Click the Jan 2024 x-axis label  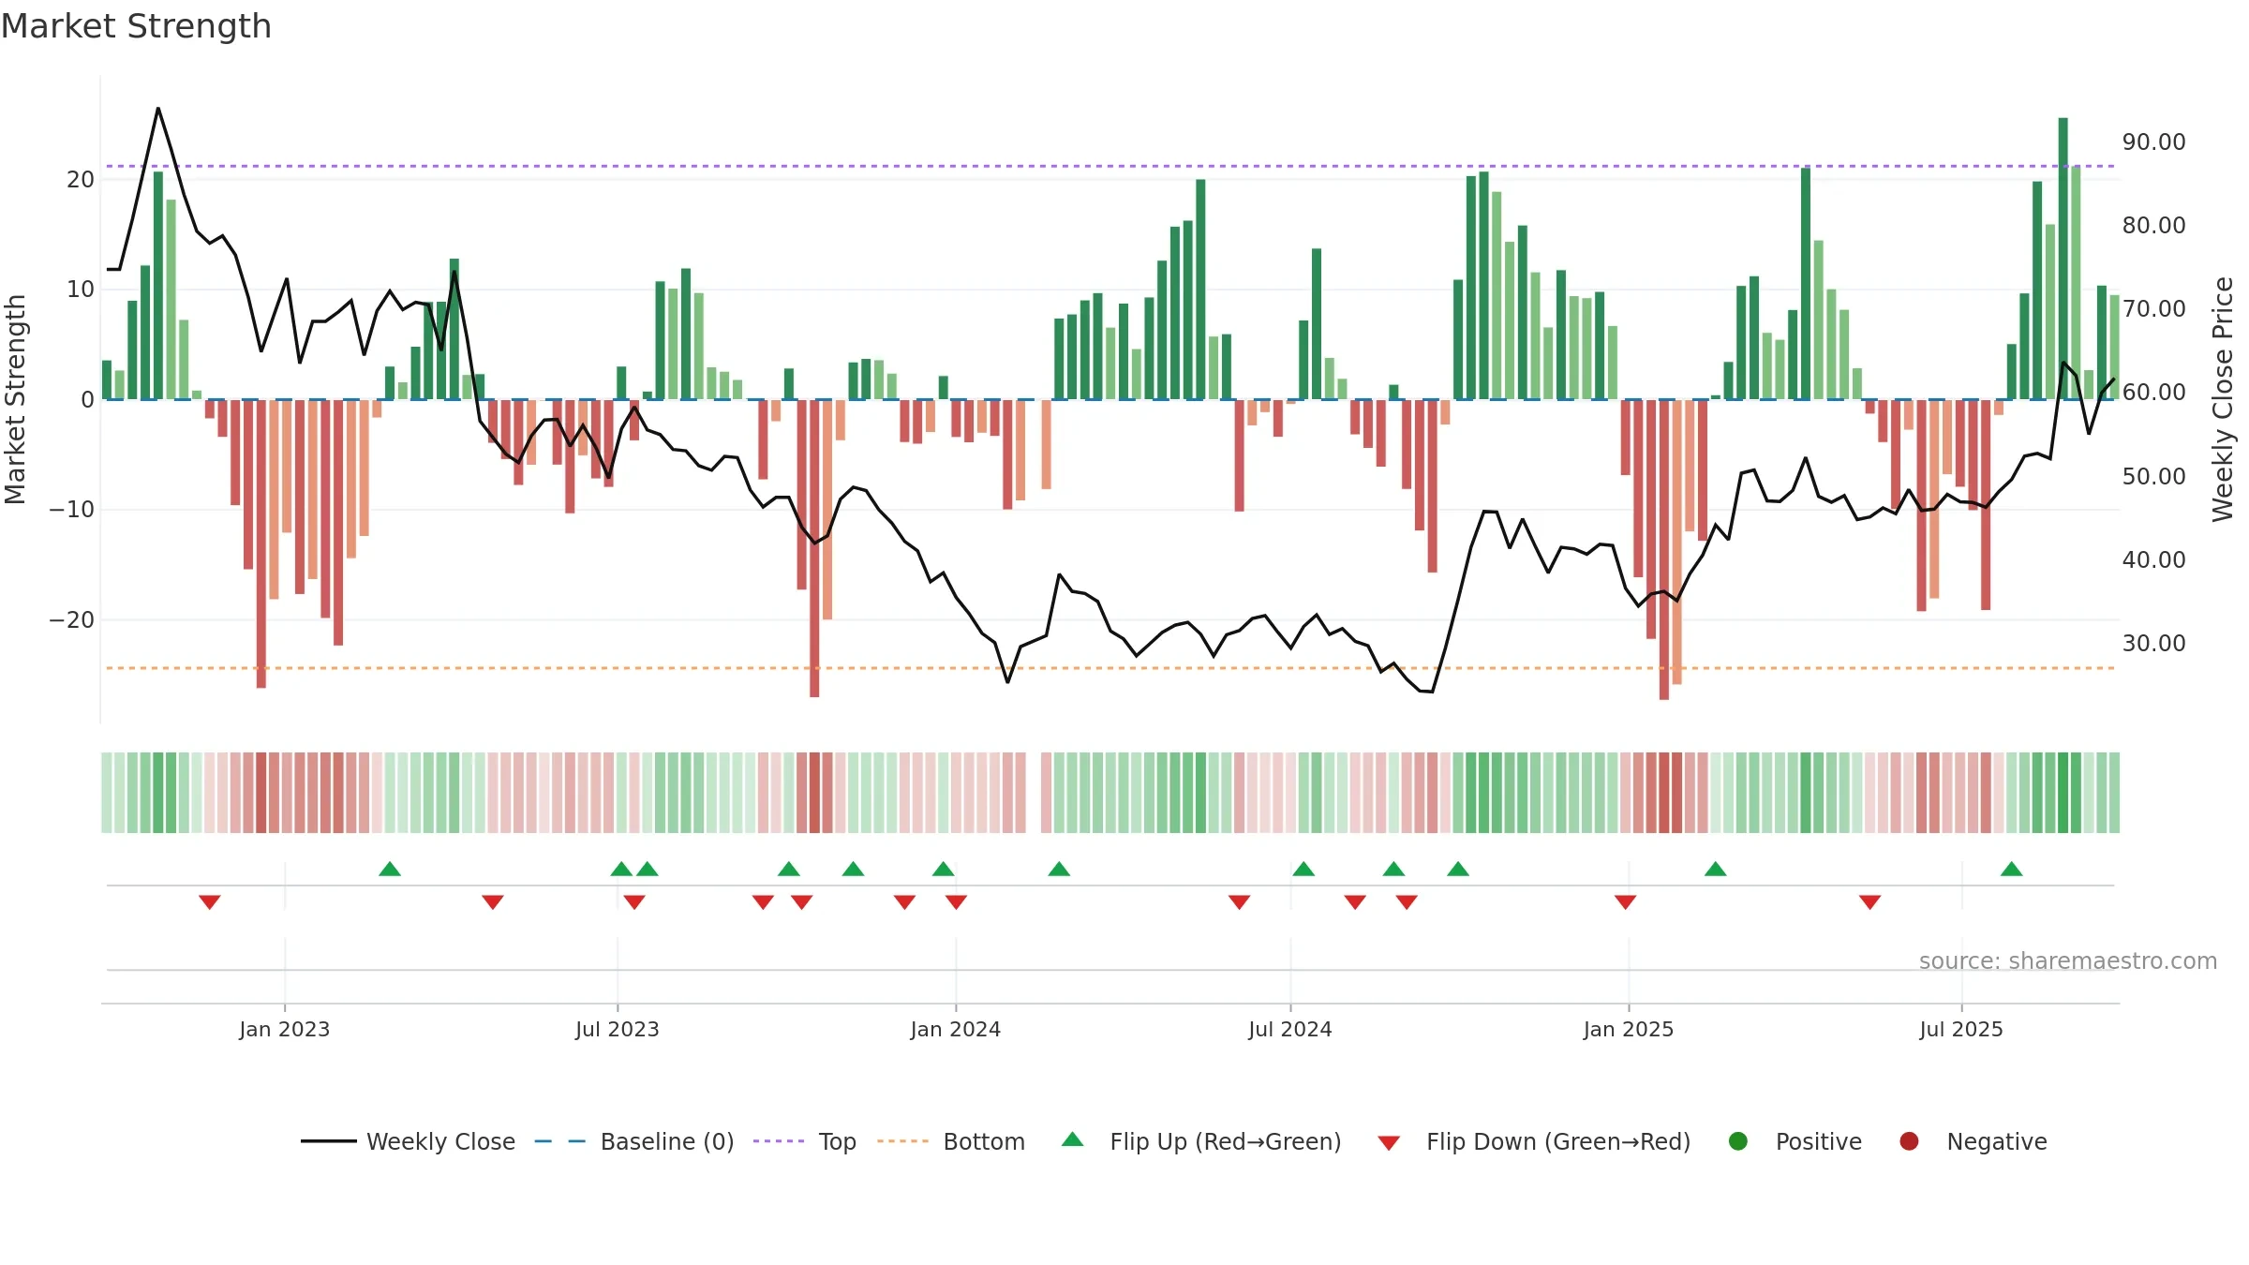(x=956, y=1030)
